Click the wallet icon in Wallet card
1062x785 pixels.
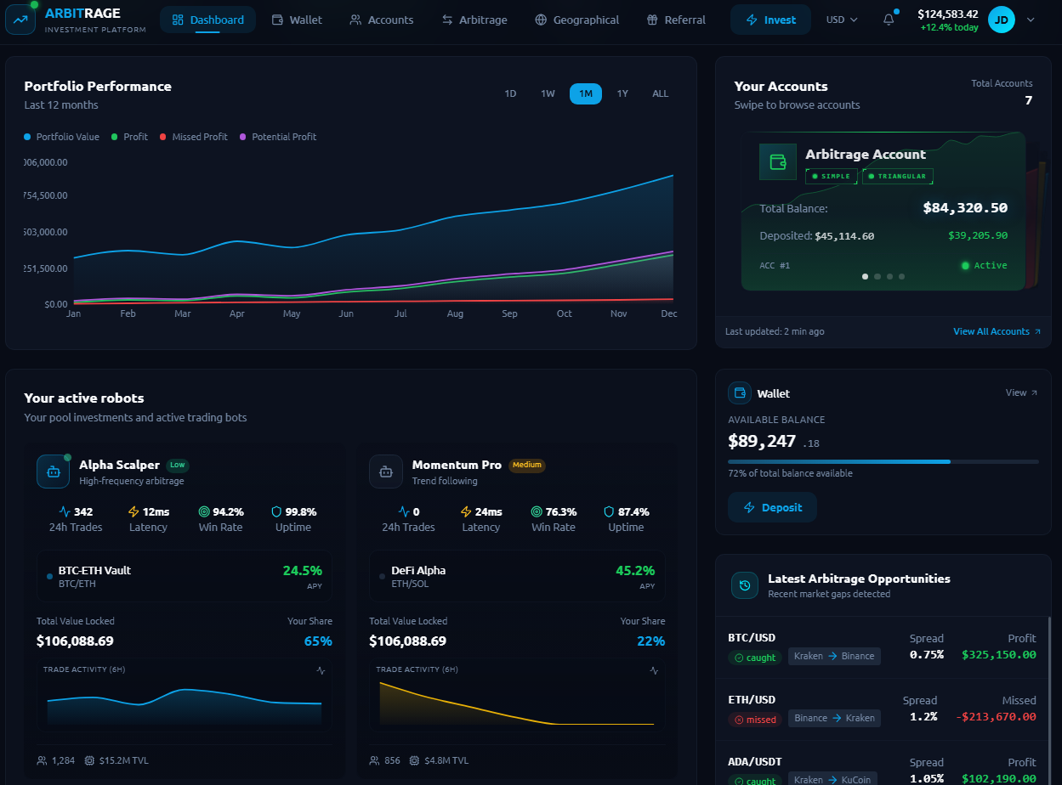(x=740, y=393)
